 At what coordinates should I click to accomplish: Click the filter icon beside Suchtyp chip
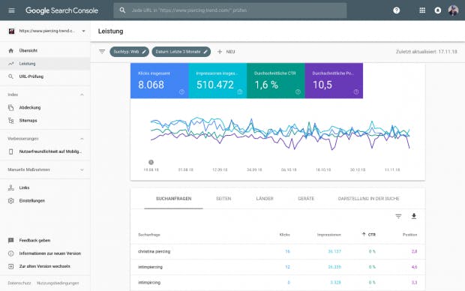(102, 52)
